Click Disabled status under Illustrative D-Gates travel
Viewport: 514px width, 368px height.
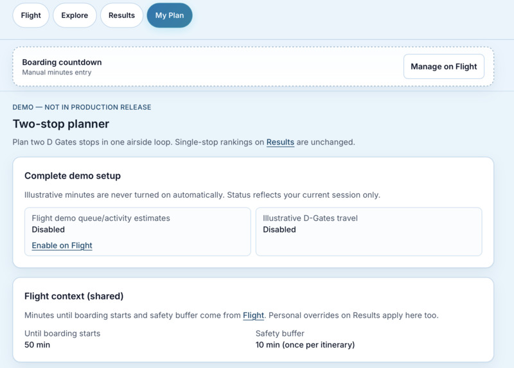pos(279,229)
